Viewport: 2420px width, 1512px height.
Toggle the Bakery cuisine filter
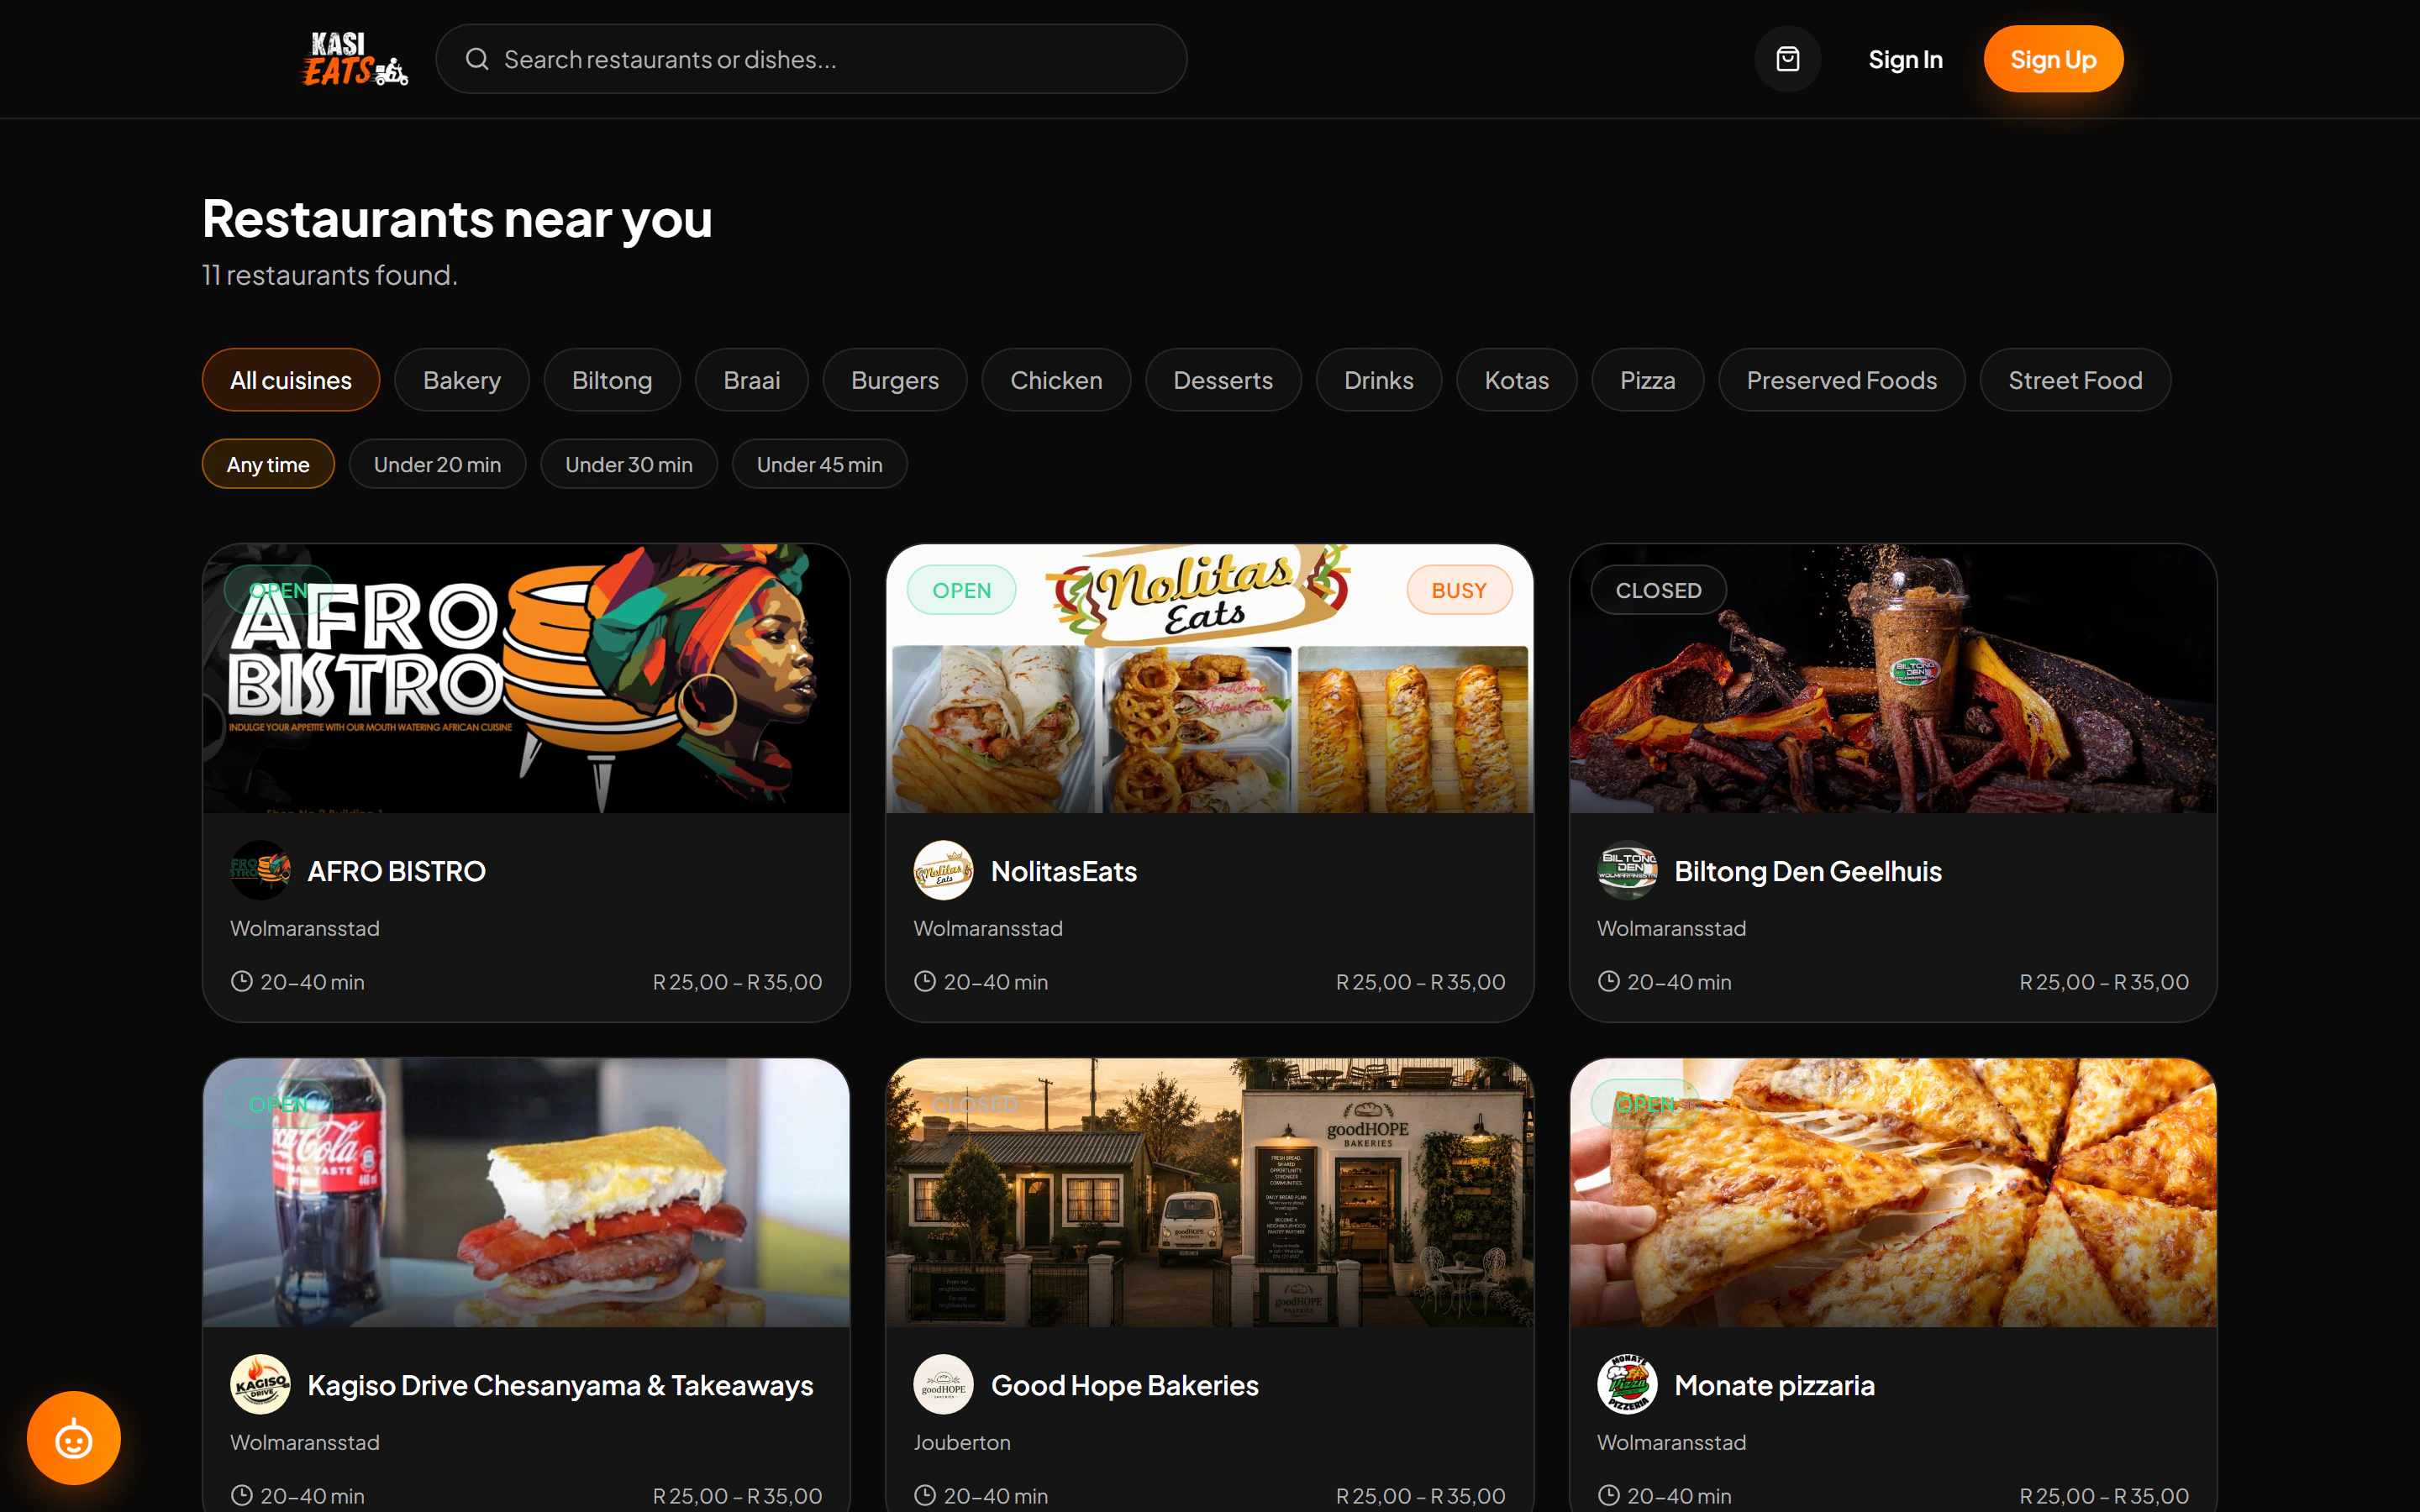coord(461,380)
